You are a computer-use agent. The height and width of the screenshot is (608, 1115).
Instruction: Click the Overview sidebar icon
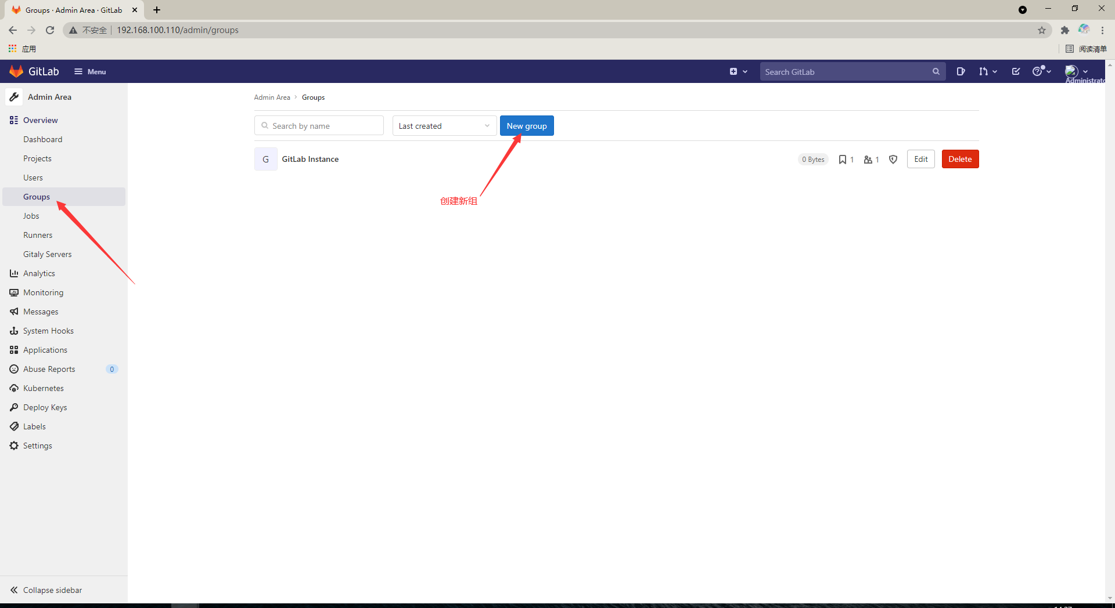coord(14,120)
